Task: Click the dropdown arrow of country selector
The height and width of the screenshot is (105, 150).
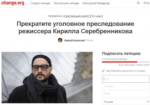Action: (x=148, y=102)
